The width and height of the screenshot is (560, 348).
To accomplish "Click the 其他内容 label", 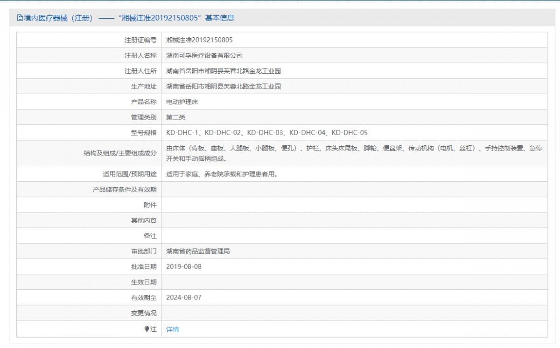I will pos(144,220).
